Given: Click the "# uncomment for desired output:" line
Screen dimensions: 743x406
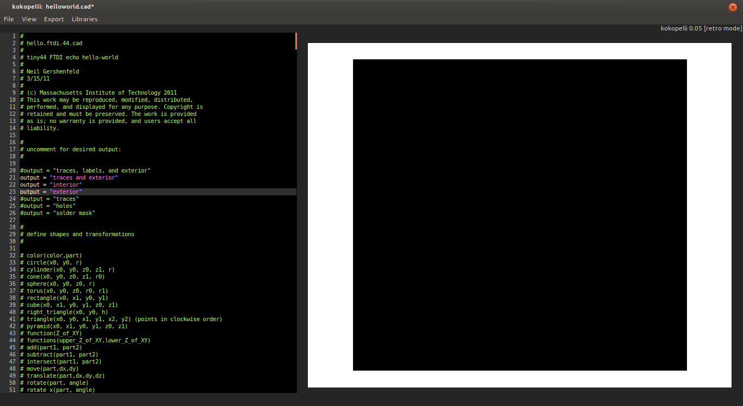Looking at the screenshot, I should (71, 149).
